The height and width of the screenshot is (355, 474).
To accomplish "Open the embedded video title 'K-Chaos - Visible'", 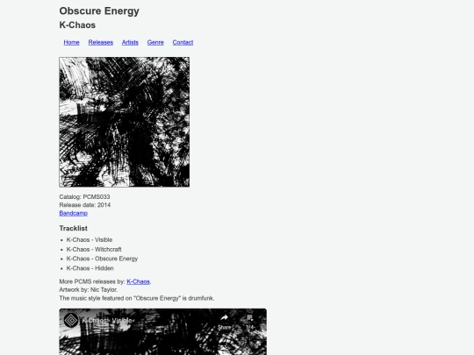I will [x=107, y=321].
